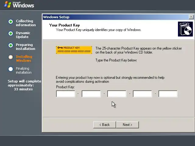
Task: Focus the first Product Key field
Action: click(x=66, y=94)
